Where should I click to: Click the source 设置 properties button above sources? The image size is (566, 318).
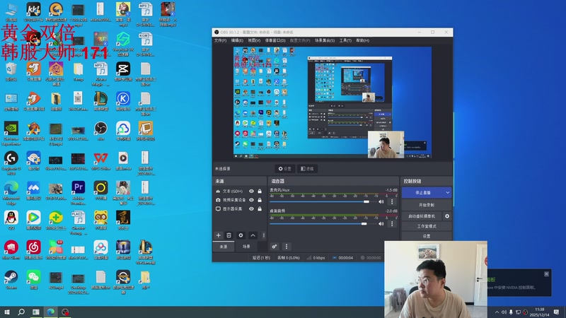coord(285,168)
